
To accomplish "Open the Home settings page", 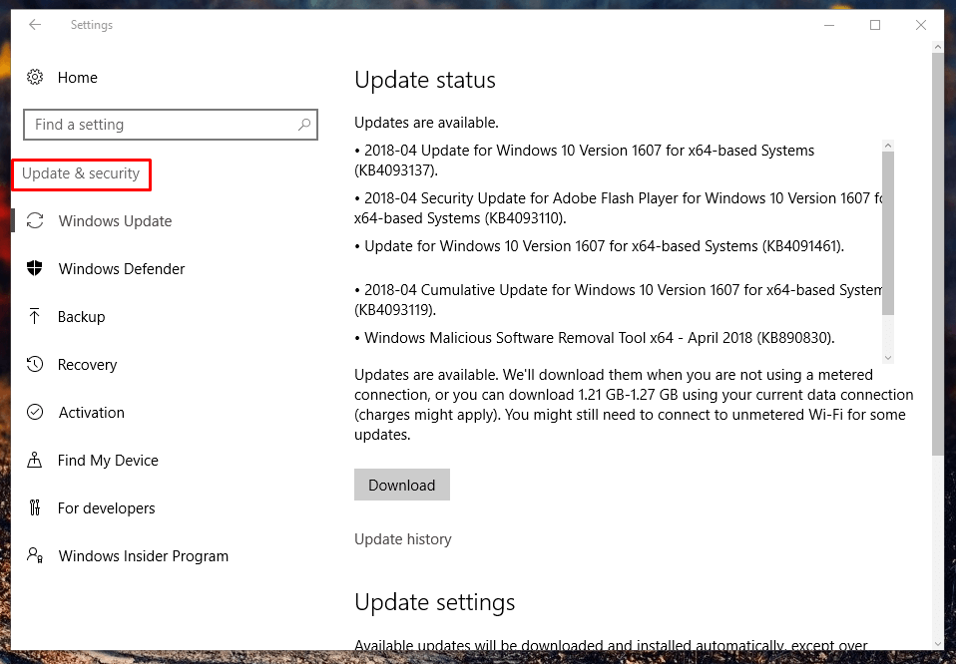I will [78, 78].
